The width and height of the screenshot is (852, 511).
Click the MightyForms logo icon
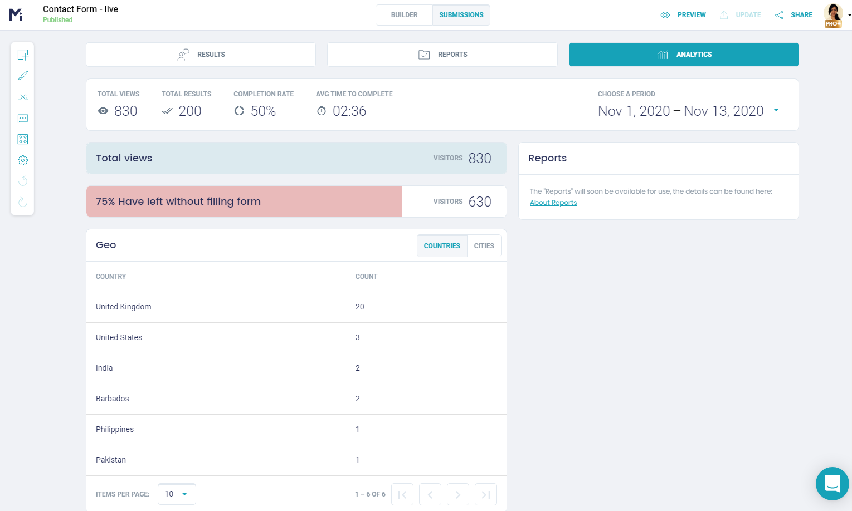(16, 15)
